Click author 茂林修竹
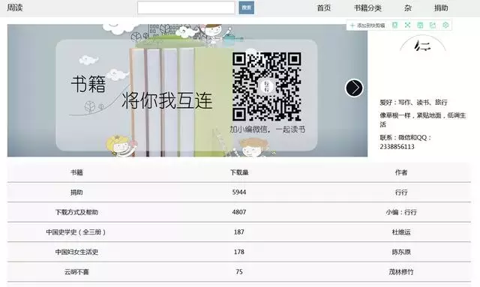 click(401, 272)
